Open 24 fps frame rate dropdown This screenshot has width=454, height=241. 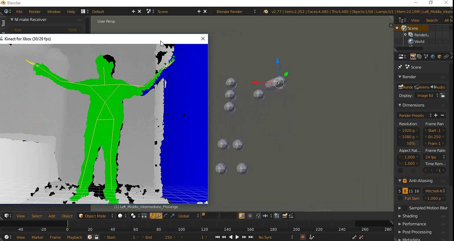pyautogui.click(x=435, y=157)
